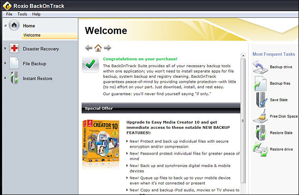Click the Free Disk Space task link
Screen dimensions: 299x195
click(x=283, y=116)
